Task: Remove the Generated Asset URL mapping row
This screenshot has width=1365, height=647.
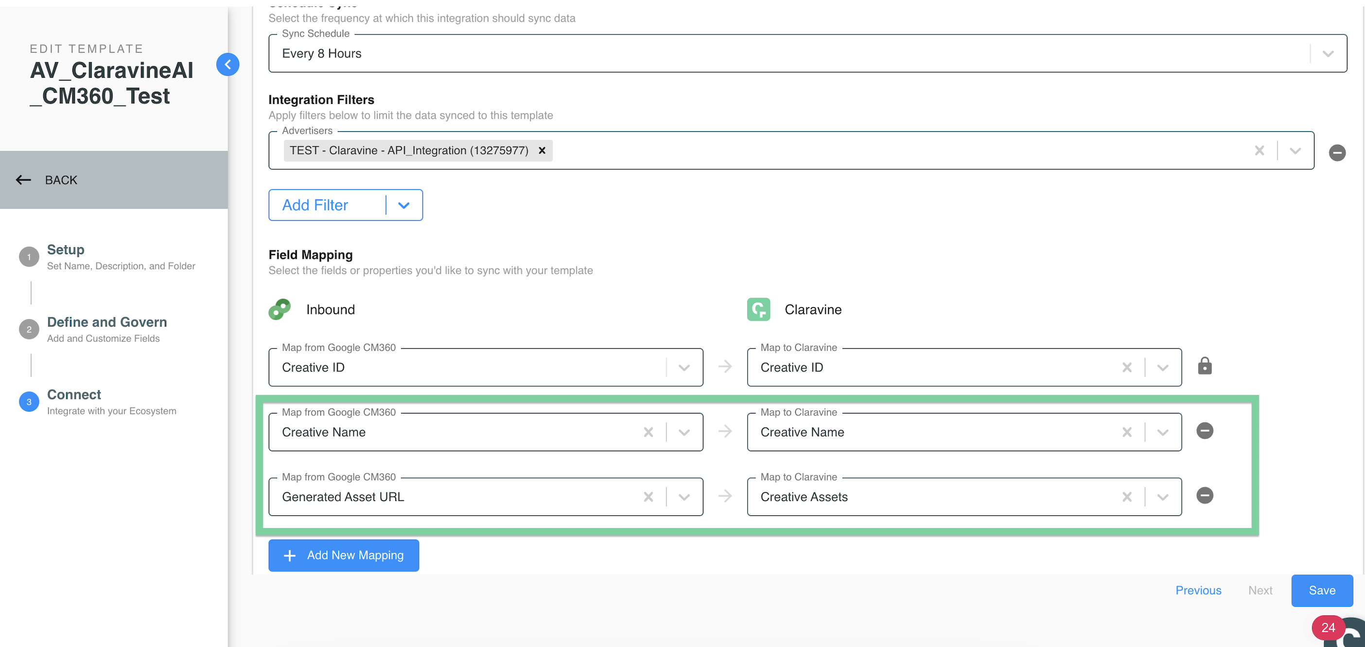Action: coord(1205,495)
